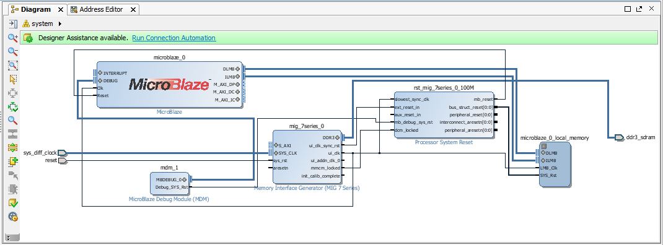The image size is (663, 245).
Task: Click the Processor System Reset caption
Action: [x=444, y=142]
